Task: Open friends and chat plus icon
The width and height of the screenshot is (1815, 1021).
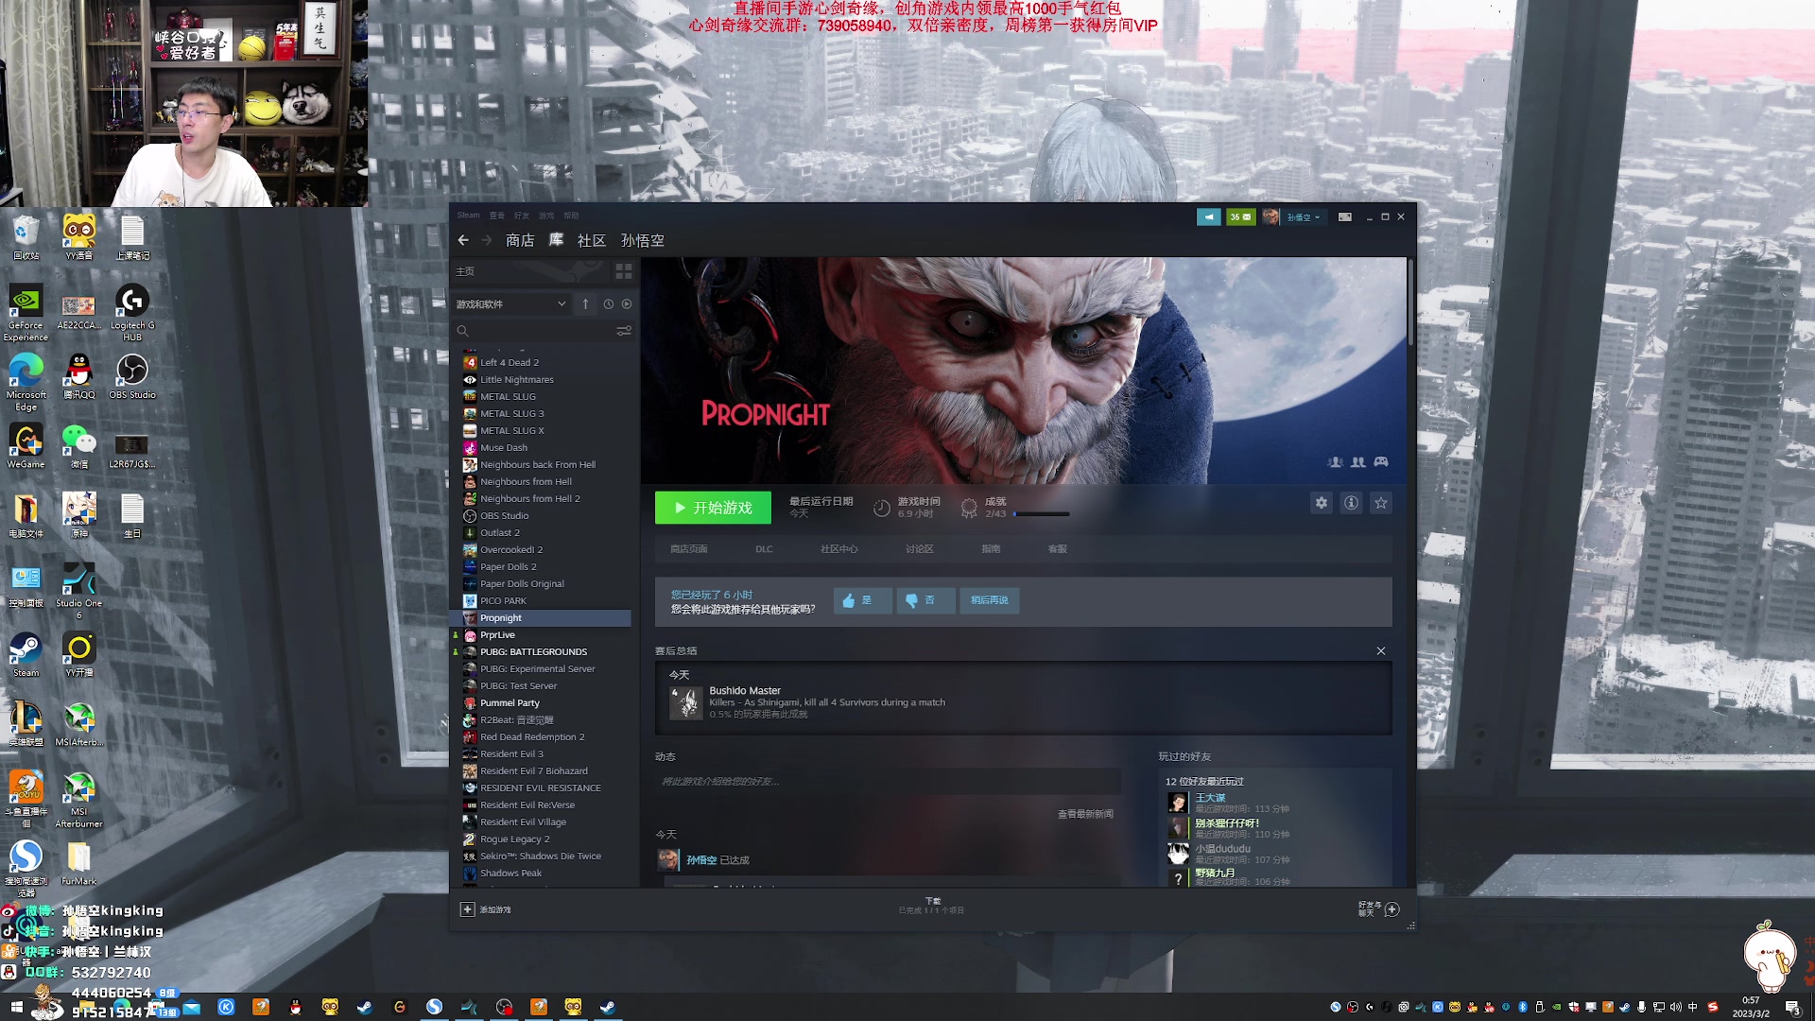Action: [x=1391, y=909]
